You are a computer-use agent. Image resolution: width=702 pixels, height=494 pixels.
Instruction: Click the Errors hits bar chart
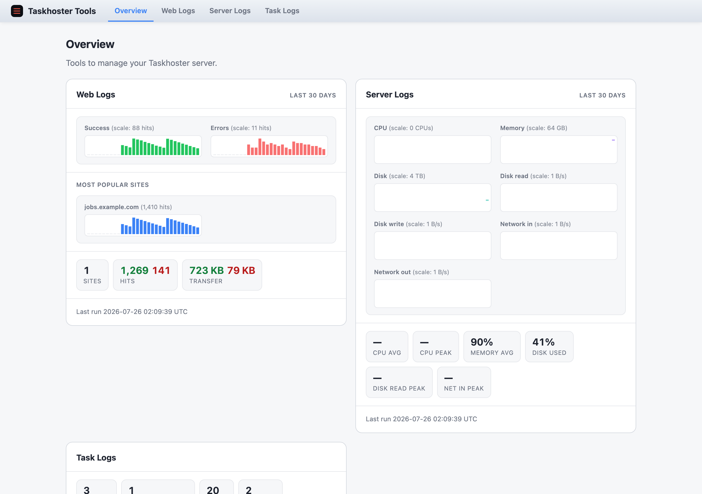pos(269,146)
